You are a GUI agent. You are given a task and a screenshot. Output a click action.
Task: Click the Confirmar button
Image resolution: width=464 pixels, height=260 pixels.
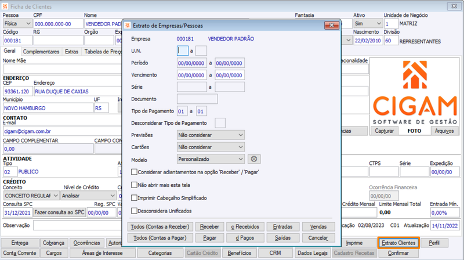398,253
